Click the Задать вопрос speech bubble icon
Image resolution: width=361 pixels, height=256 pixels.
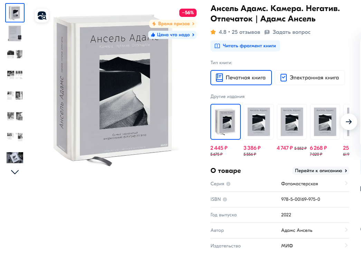coord(267,32)
